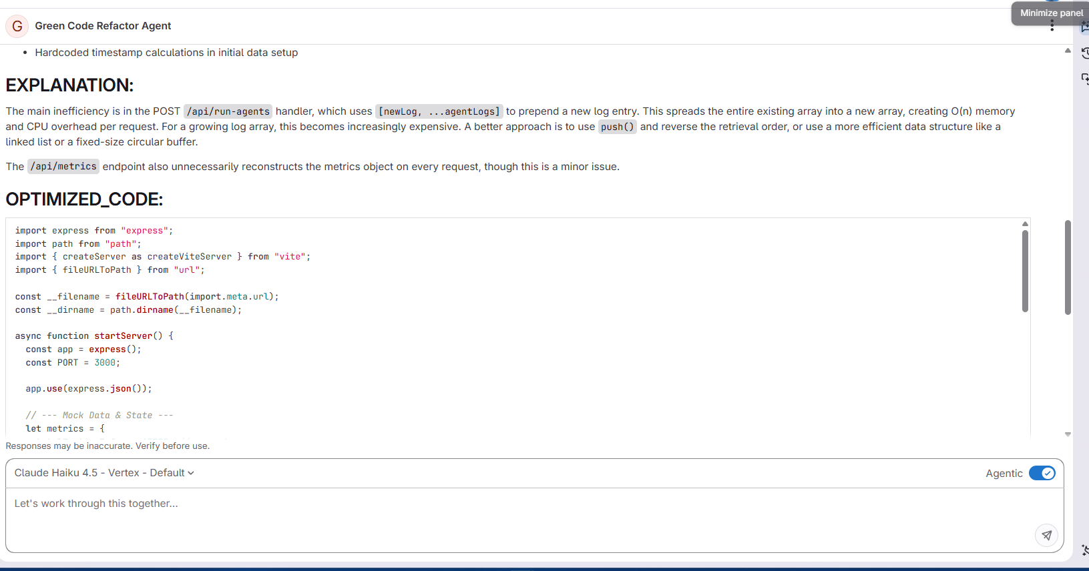
Task: Click the const __filename code line
Action: click(x=147, y=297)
